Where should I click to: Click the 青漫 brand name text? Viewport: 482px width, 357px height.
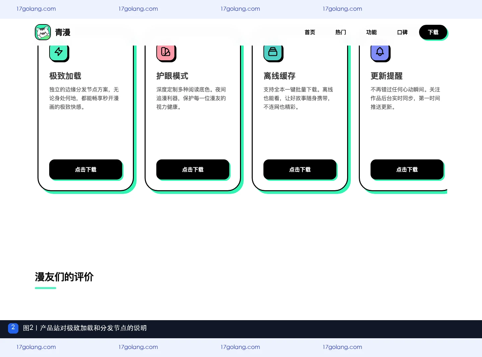click(x=63, y=32)
